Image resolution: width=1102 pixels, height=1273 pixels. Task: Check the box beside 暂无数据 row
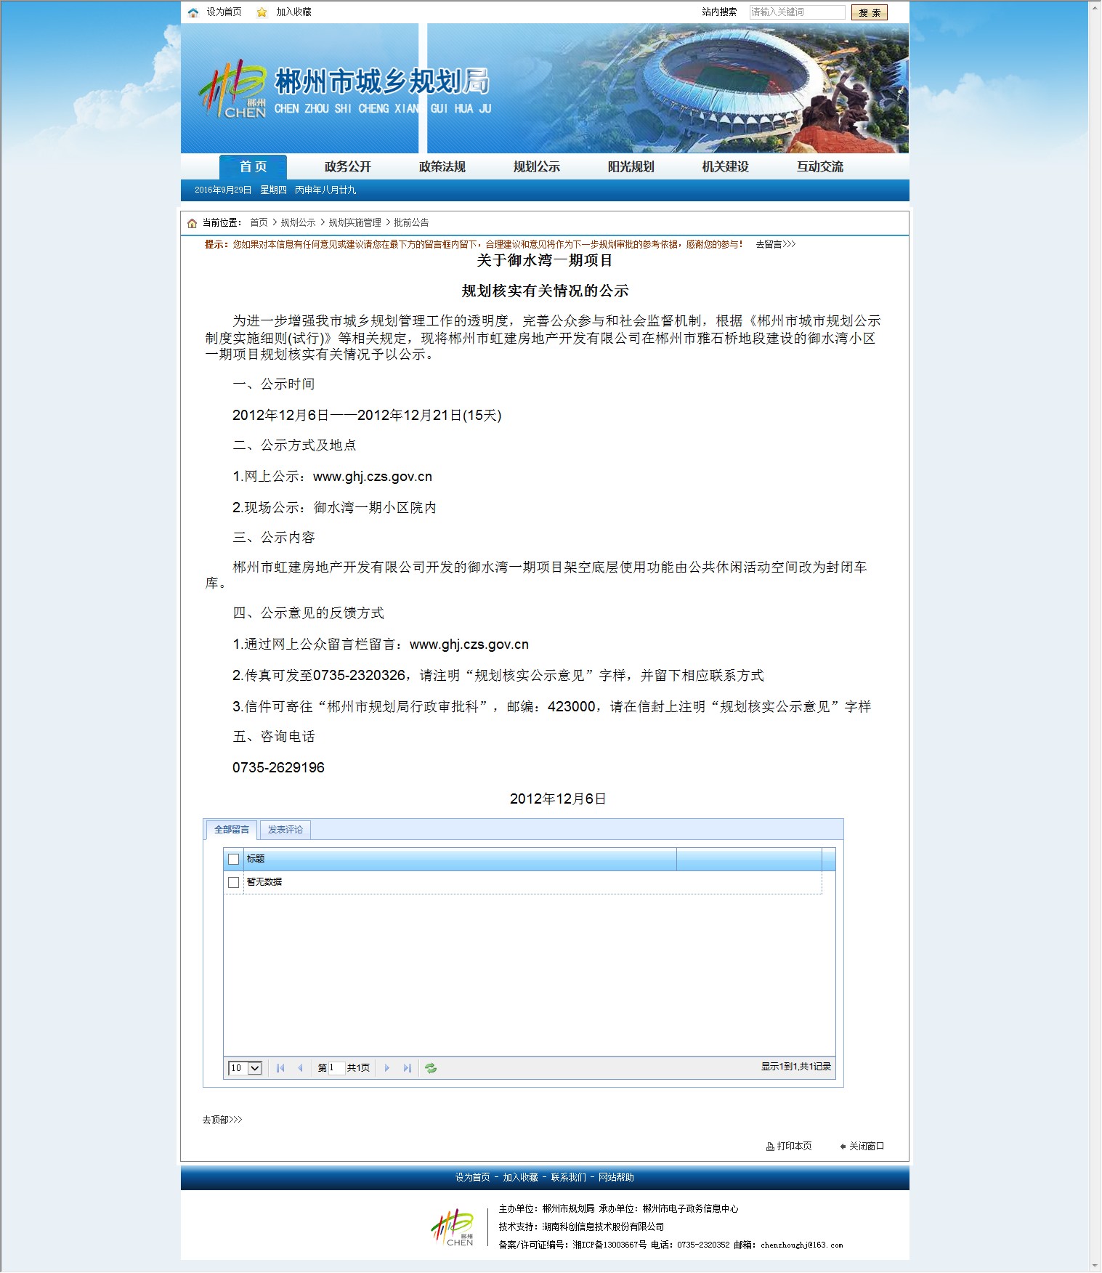233,882
